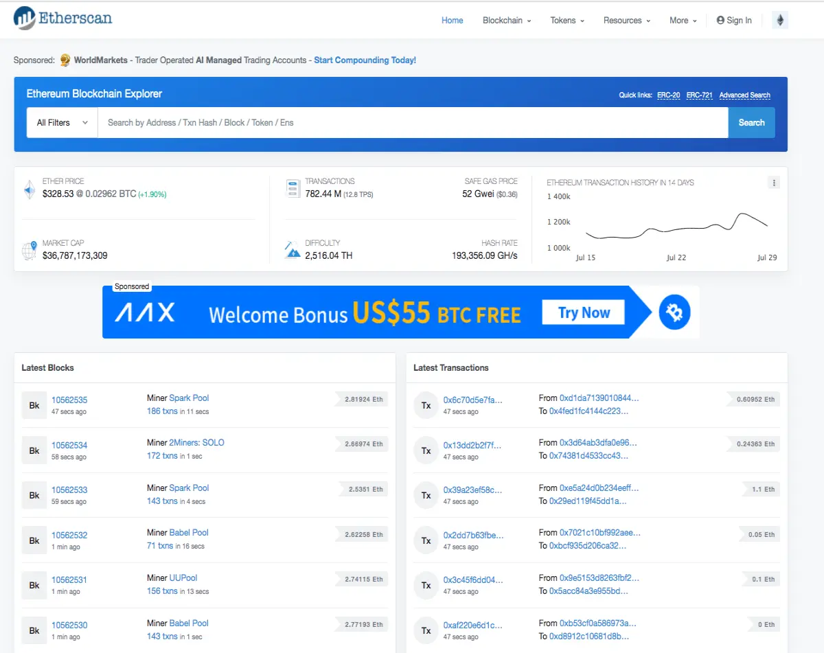
Task: Click the Ether price diamond icon
Action: point(30,190)
